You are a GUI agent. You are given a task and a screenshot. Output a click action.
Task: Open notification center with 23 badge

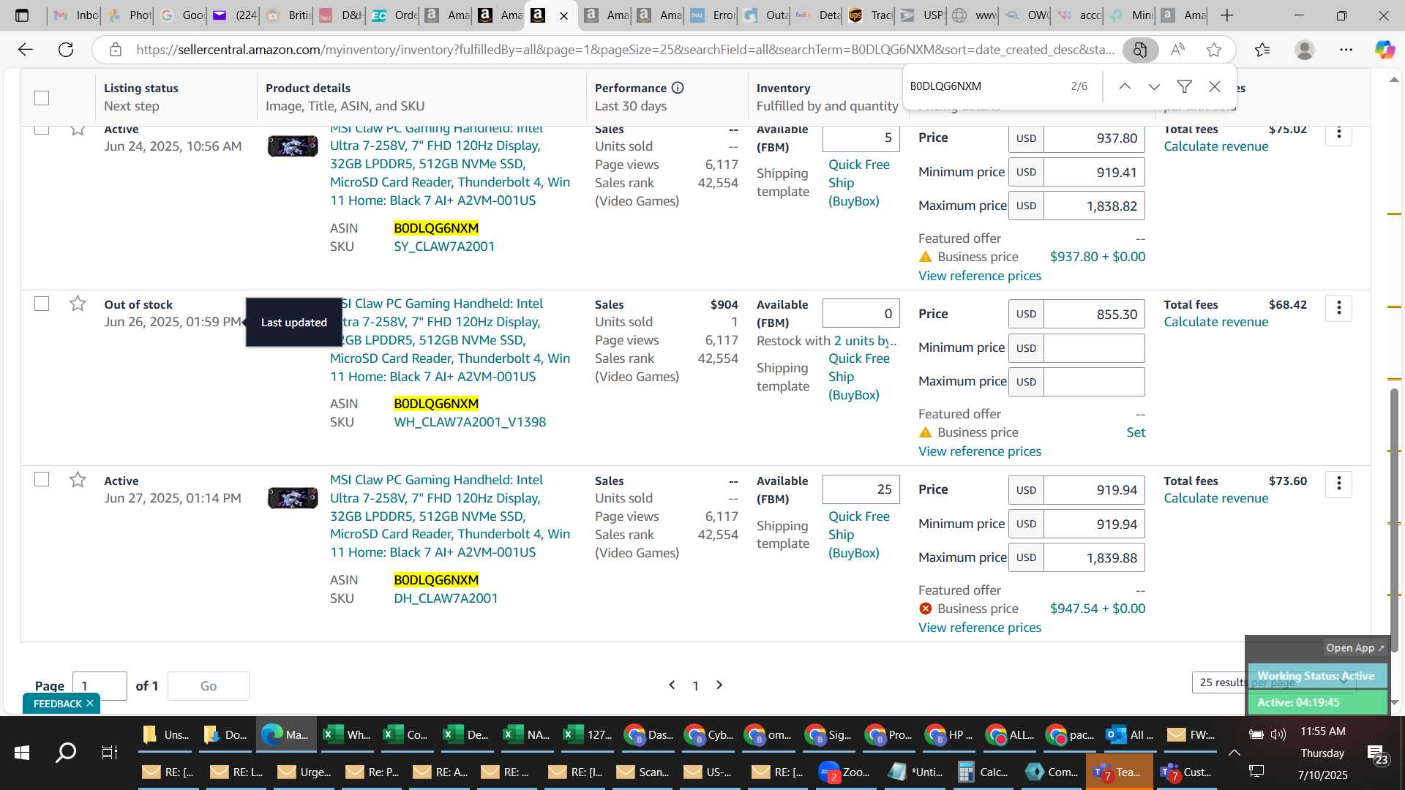[1376, 754]
